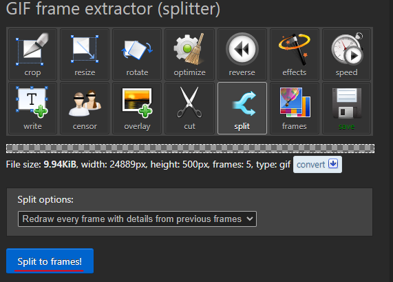Screen dimensions: 393x282
Task: Expand the split options dropdown
Action: point(137,219)
